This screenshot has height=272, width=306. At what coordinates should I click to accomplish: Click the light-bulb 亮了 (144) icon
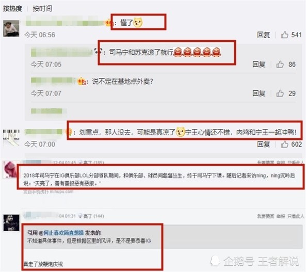click(x=80, y=216)
